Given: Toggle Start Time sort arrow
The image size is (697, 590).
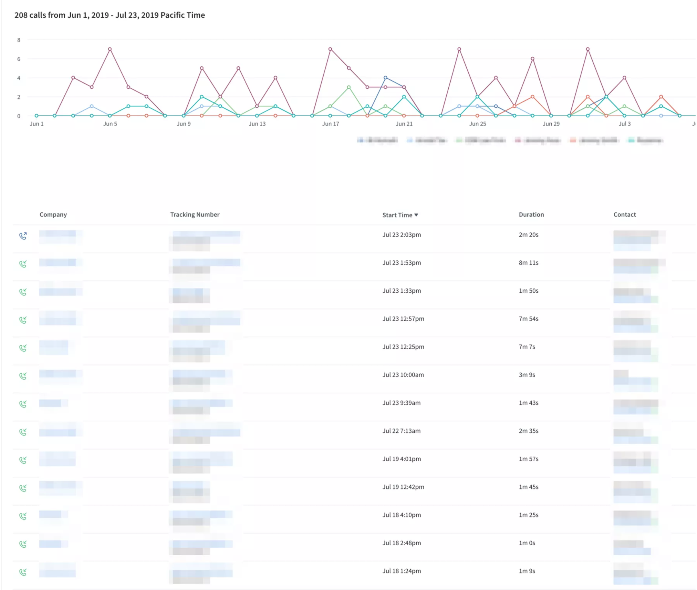Looking at the screenshot, I should [416, 215].
